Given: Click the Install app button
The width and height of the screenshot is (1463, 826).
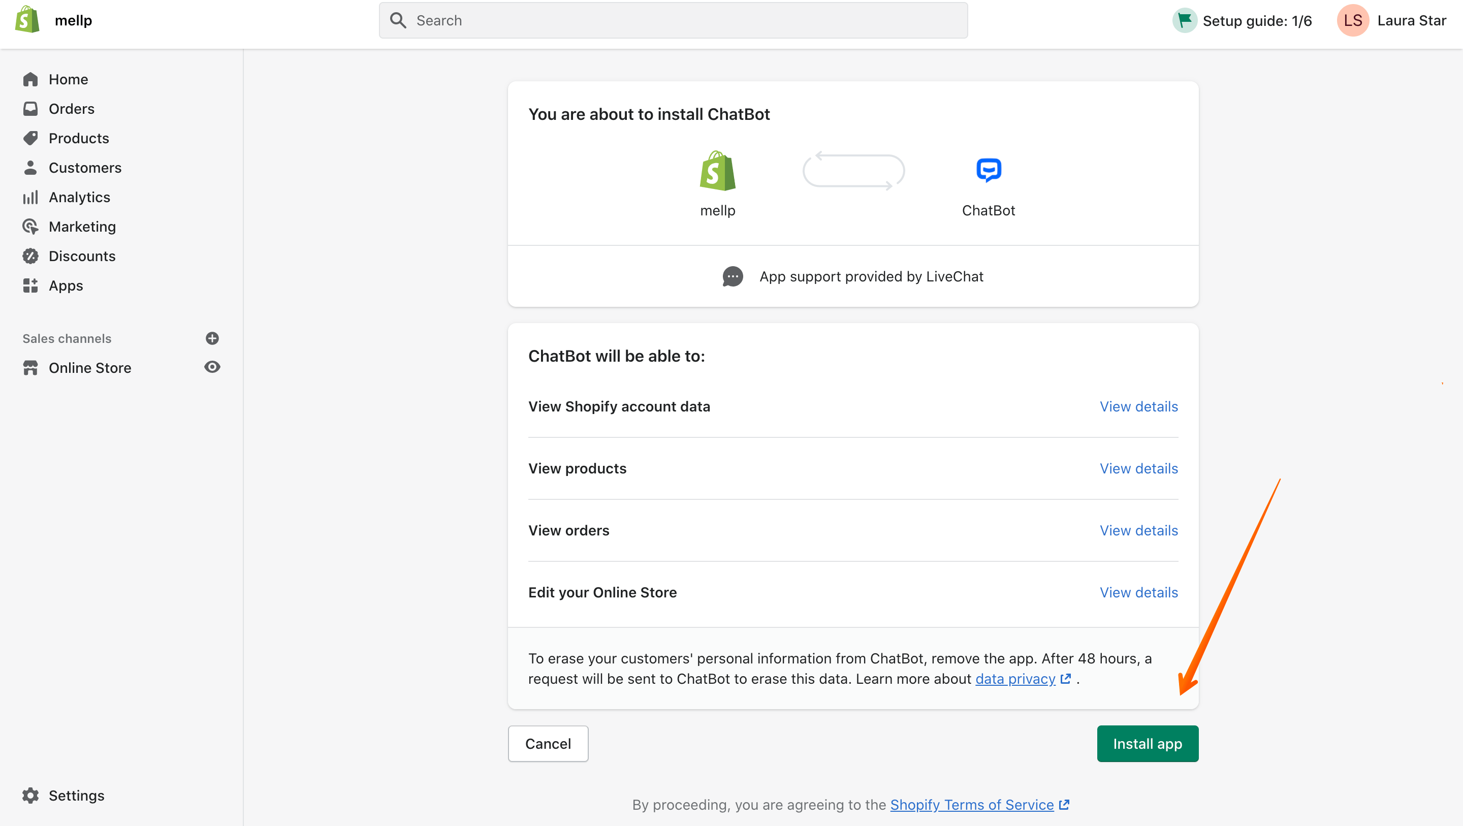Looking at the screenshot, I should [1148, 744].
